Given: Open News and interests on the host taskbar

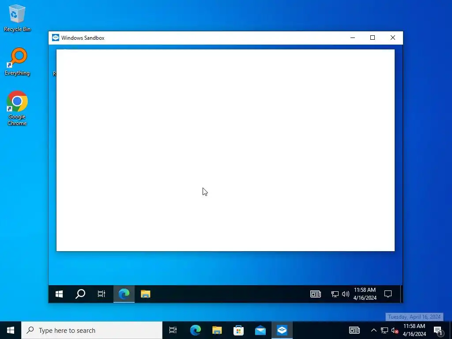Looking at the screenshot, I should click(x=354, y=330).
